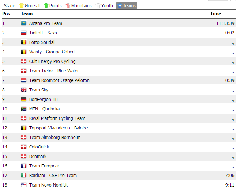This screenshot has height=192, width=240.
Task: Select the Teams tab
Action: (x=127, y=6)
